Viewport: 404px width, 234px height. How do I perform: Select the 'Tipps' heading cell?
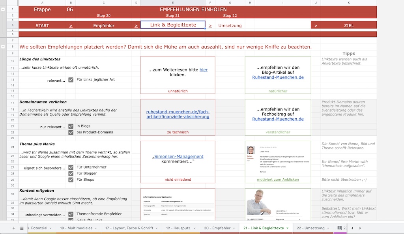pos(349,53)
